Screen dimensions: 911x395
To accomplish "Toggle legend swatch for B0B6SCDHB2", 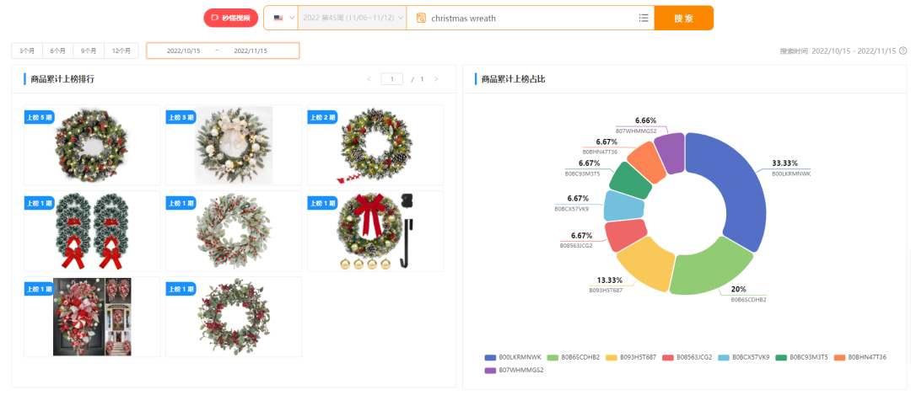I will click(x=553, y=357).
